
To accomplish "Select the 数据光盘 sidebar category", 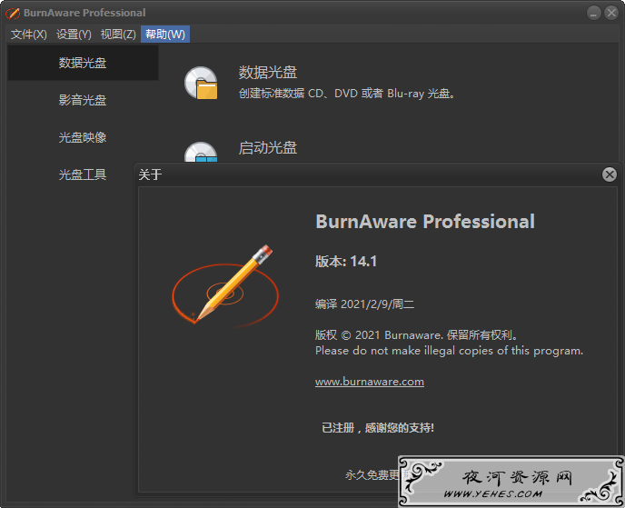I will pos(83,63).
